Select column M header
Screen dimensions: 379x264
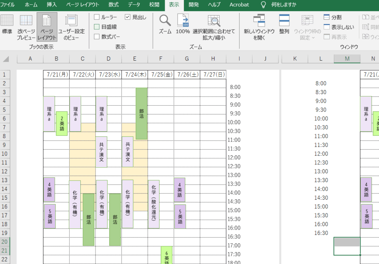[347, 59]
